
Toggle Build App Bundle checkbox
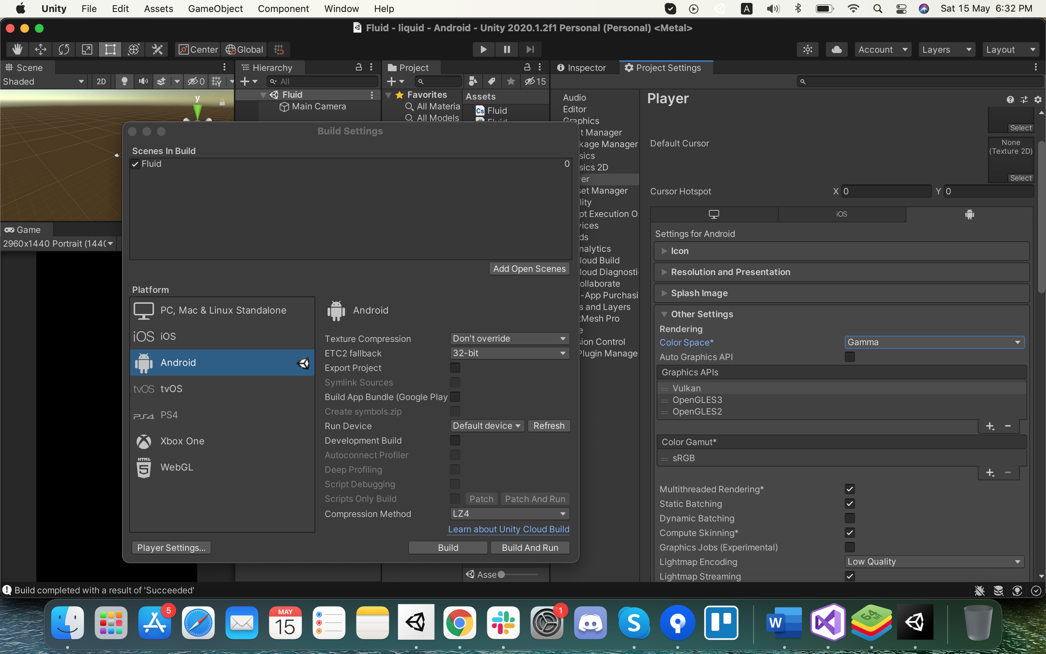click(455, 397)
